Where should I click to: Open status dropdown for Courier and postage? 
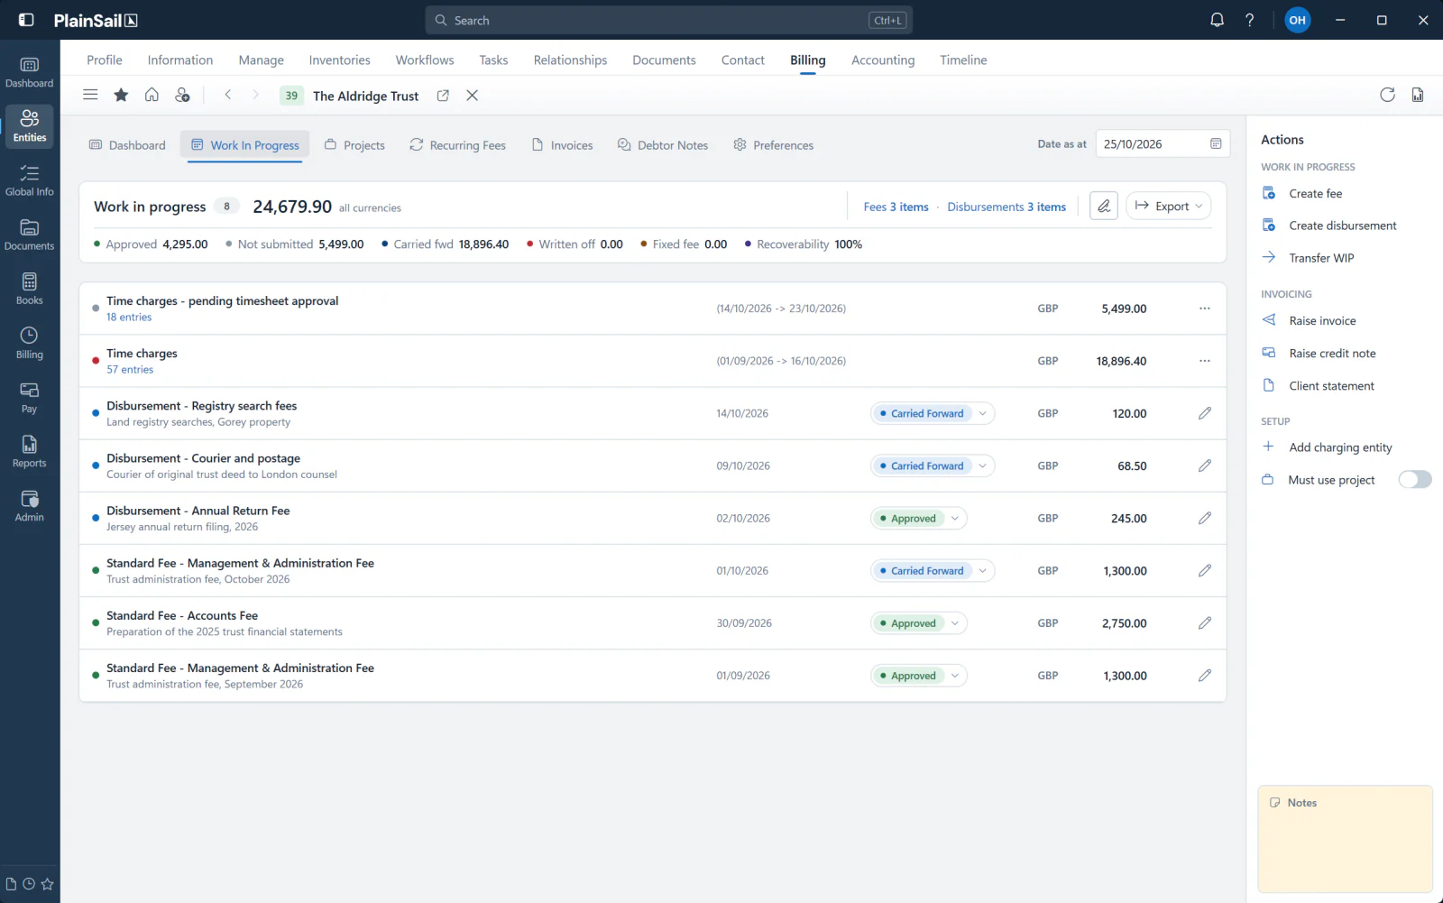[982, 465]
